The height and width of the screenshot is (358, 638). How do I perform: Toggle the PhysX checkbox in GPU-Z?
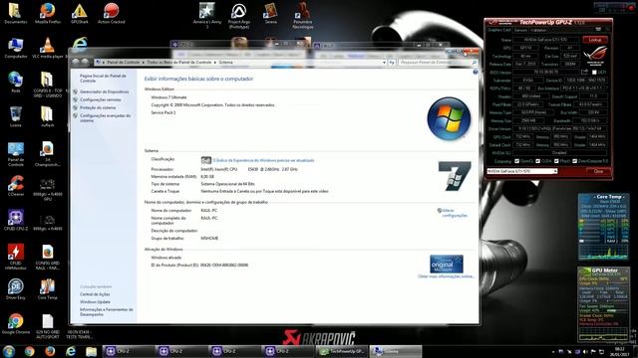(556, 161)
